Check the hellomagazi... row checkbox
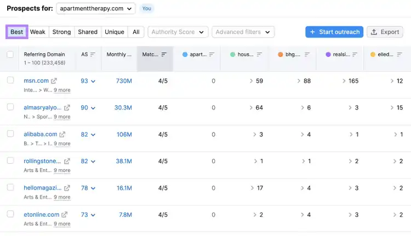Screen dimensions: 411x236 coord(10,187)
